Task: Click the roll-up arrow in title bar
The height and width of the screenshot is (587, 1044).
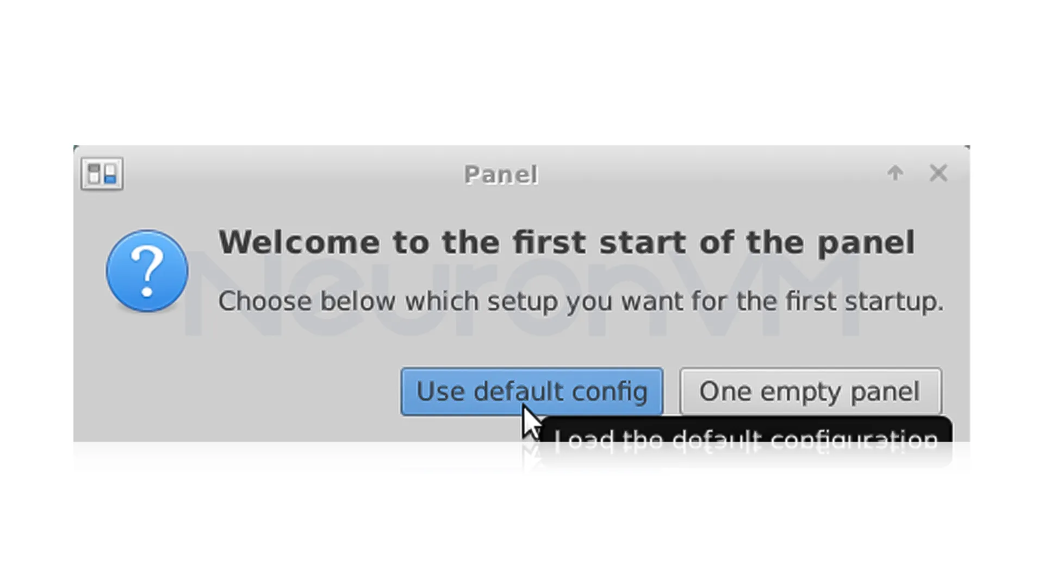Action: 895,173
